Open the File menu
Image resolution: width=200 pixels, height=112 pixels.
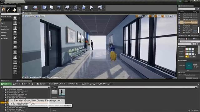tap(2, 4)
